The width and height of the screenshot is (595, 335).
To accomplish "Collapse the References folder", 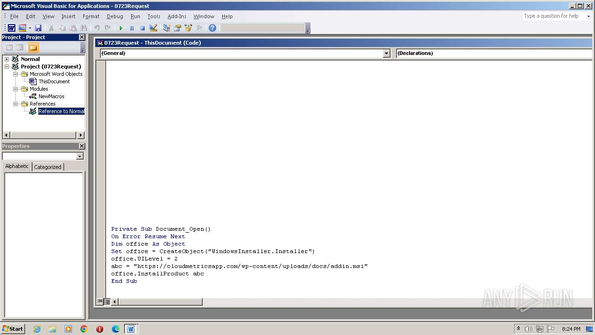I will tap(15, 104).
